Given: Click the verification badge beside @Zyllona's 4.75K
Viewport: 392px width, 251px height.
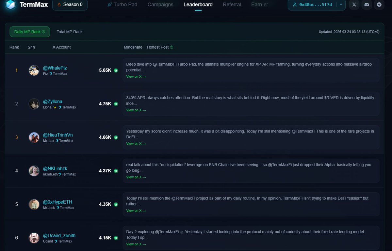Looking at the screenshot, I should tap(116, 104).
